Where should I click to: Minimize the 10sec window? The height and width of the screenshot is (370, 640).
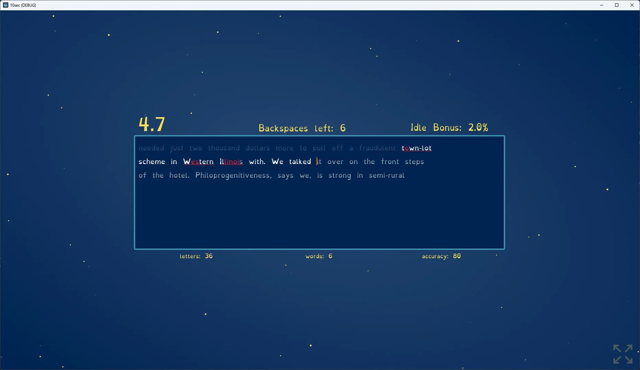click(602, 5)
